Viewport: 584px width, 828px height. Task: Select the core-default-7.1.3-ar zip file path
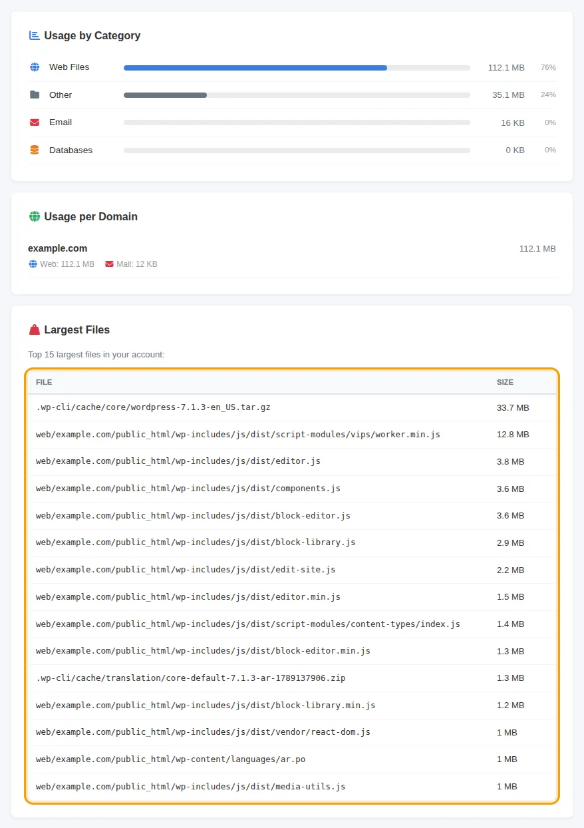(191, 678)
